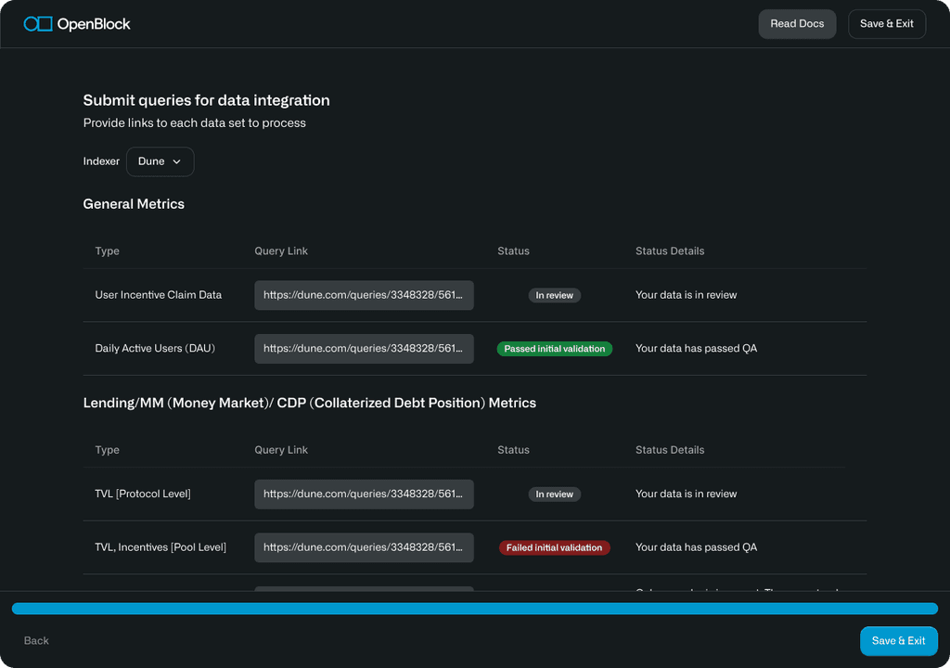
Task: Click the Failed initial validation badge
Action: coord(555,547)
